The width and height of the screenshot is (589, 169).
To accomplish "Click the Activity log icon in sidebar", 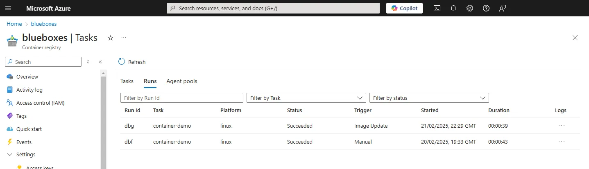I will tap(10, 90).
